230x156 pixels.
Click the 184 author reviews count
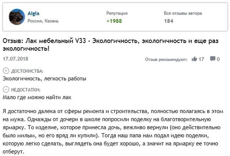(169, 21)
